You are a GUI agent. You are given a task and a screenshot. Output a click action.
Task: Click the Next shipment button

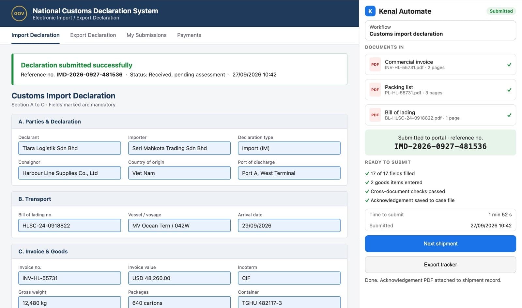[x=440, y=244]
